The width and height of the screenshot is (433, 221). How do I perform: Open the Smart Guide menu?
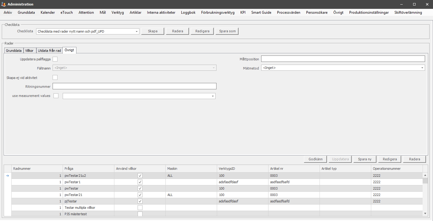(x=261, y=12)
